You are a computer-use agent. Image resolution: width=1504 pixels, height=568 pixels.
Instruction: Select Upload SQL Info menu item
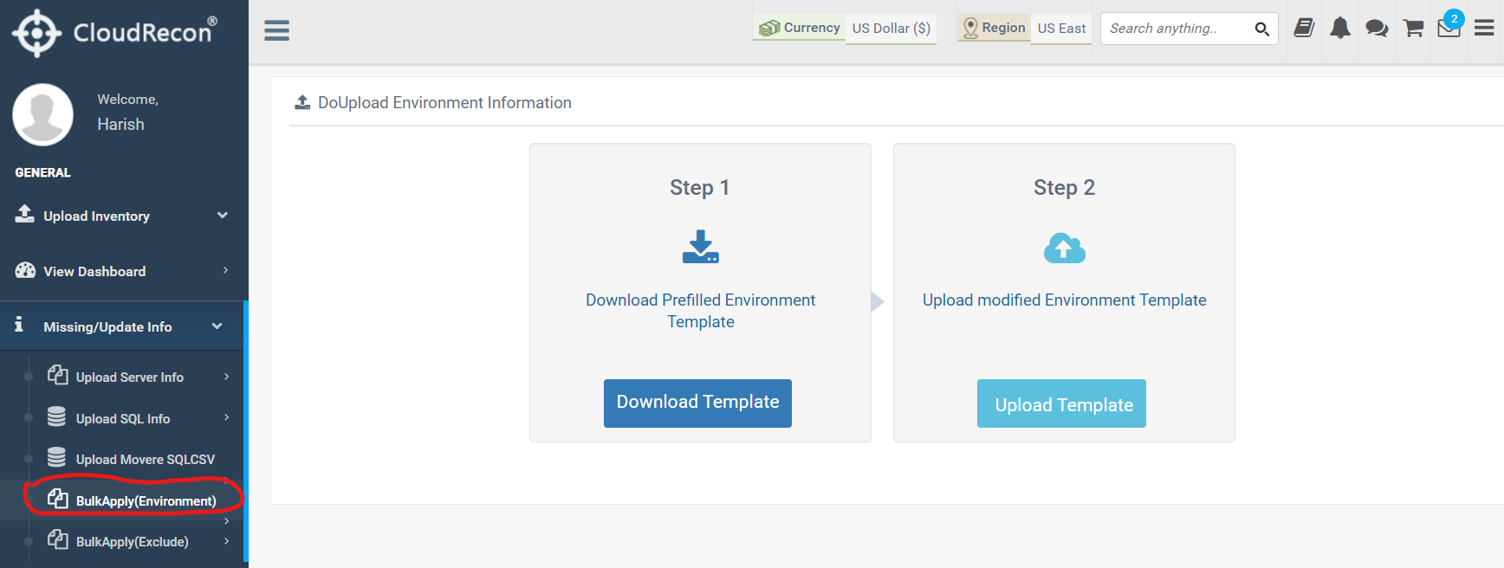click(123, 418)
